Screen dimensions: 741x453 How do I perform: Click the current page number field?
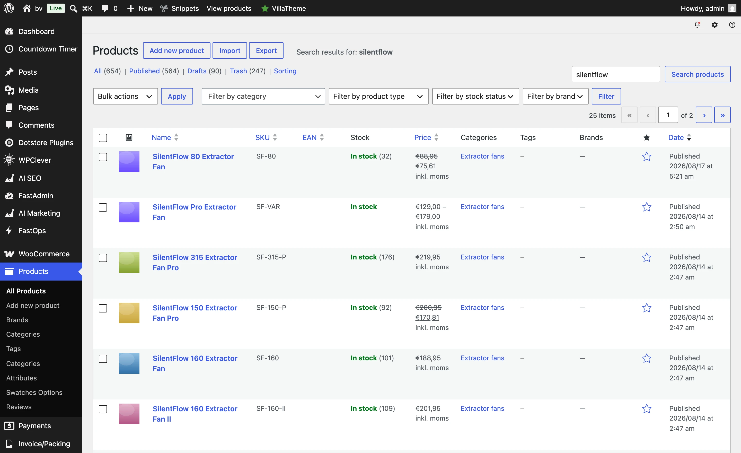[668, 115]
